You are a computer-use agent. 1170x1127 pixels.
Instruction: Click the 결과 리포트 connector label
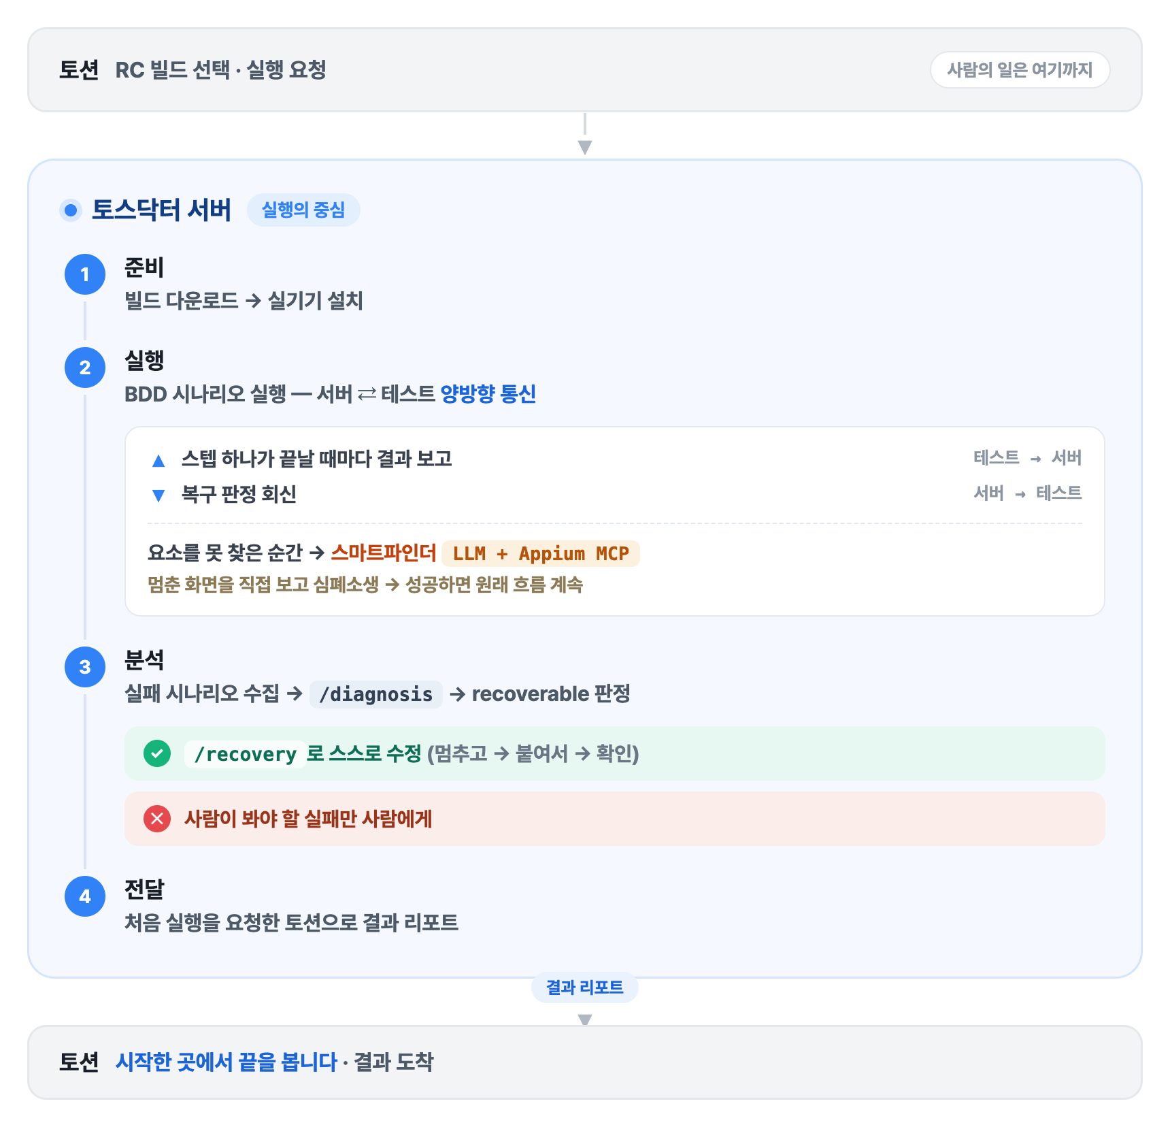(585, 987)
